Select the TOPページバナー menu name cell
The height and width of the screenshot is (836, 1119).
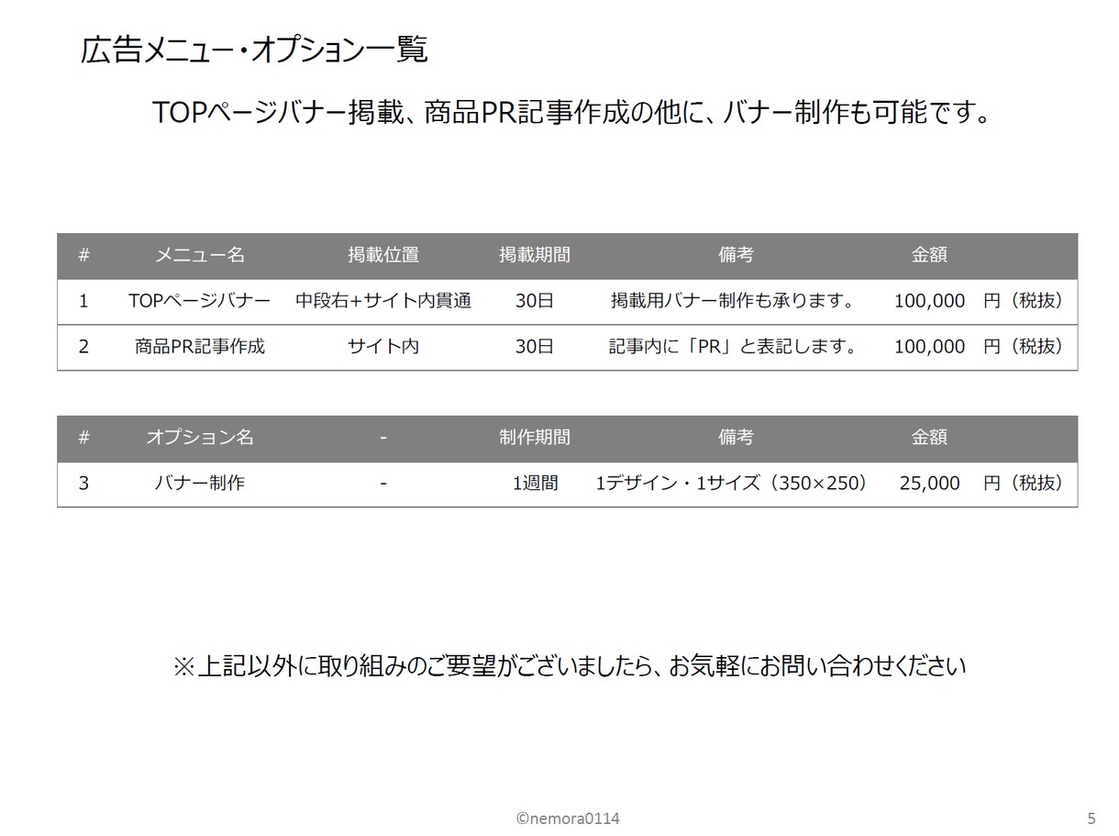coord(200,301)
